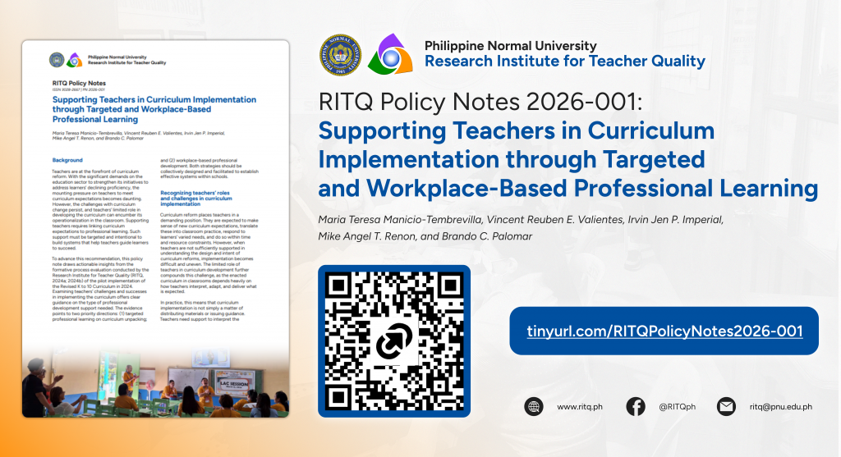This screenshot has width=841, height=457.
Task: Click the RITQ Policy Notes 2026-001 heading
Action: (x=480, y=102)
